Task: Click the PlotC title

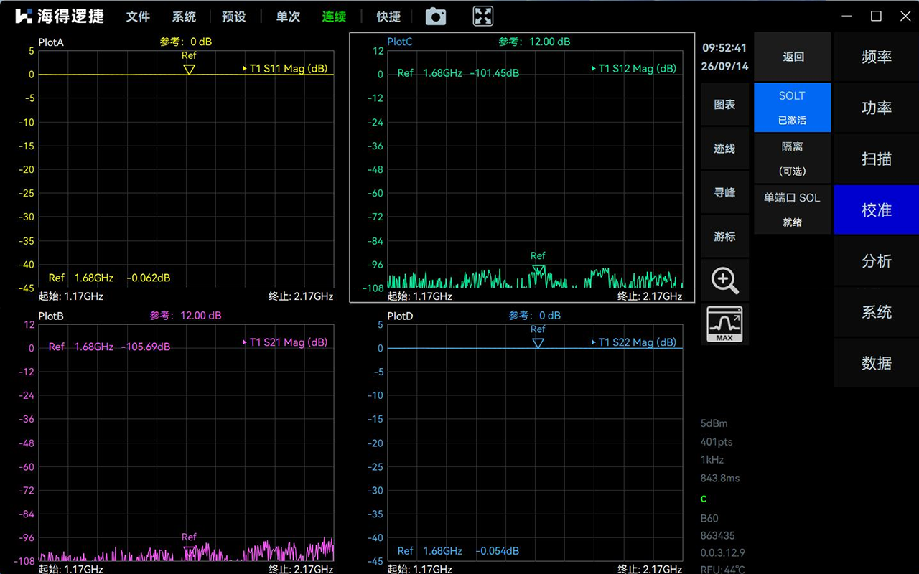Action: pos(400,42)
